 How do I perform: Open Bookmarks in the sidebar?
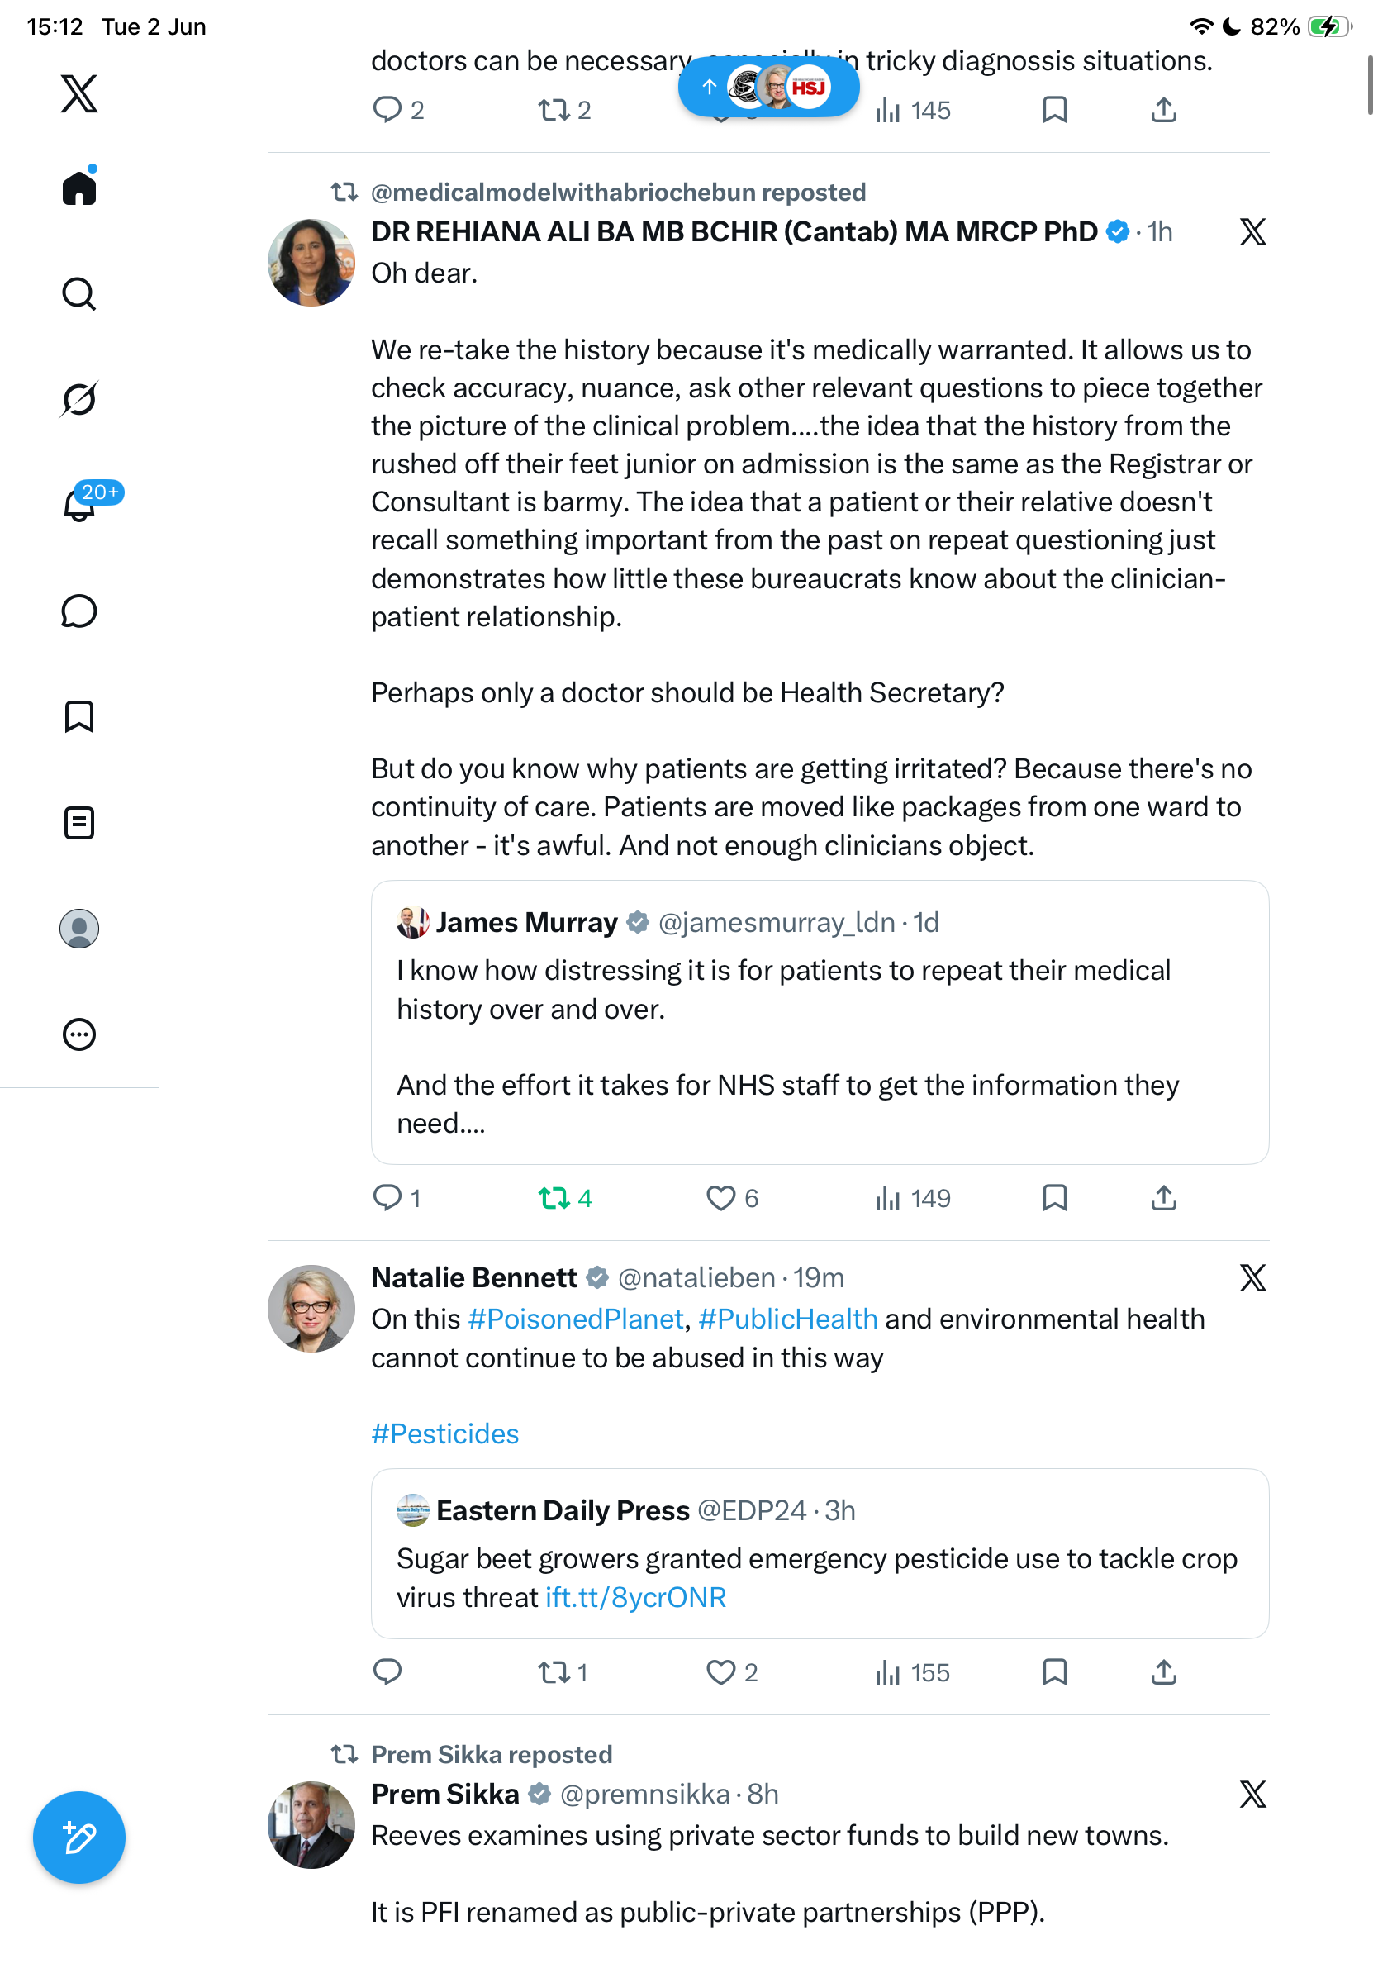(79, 716)
